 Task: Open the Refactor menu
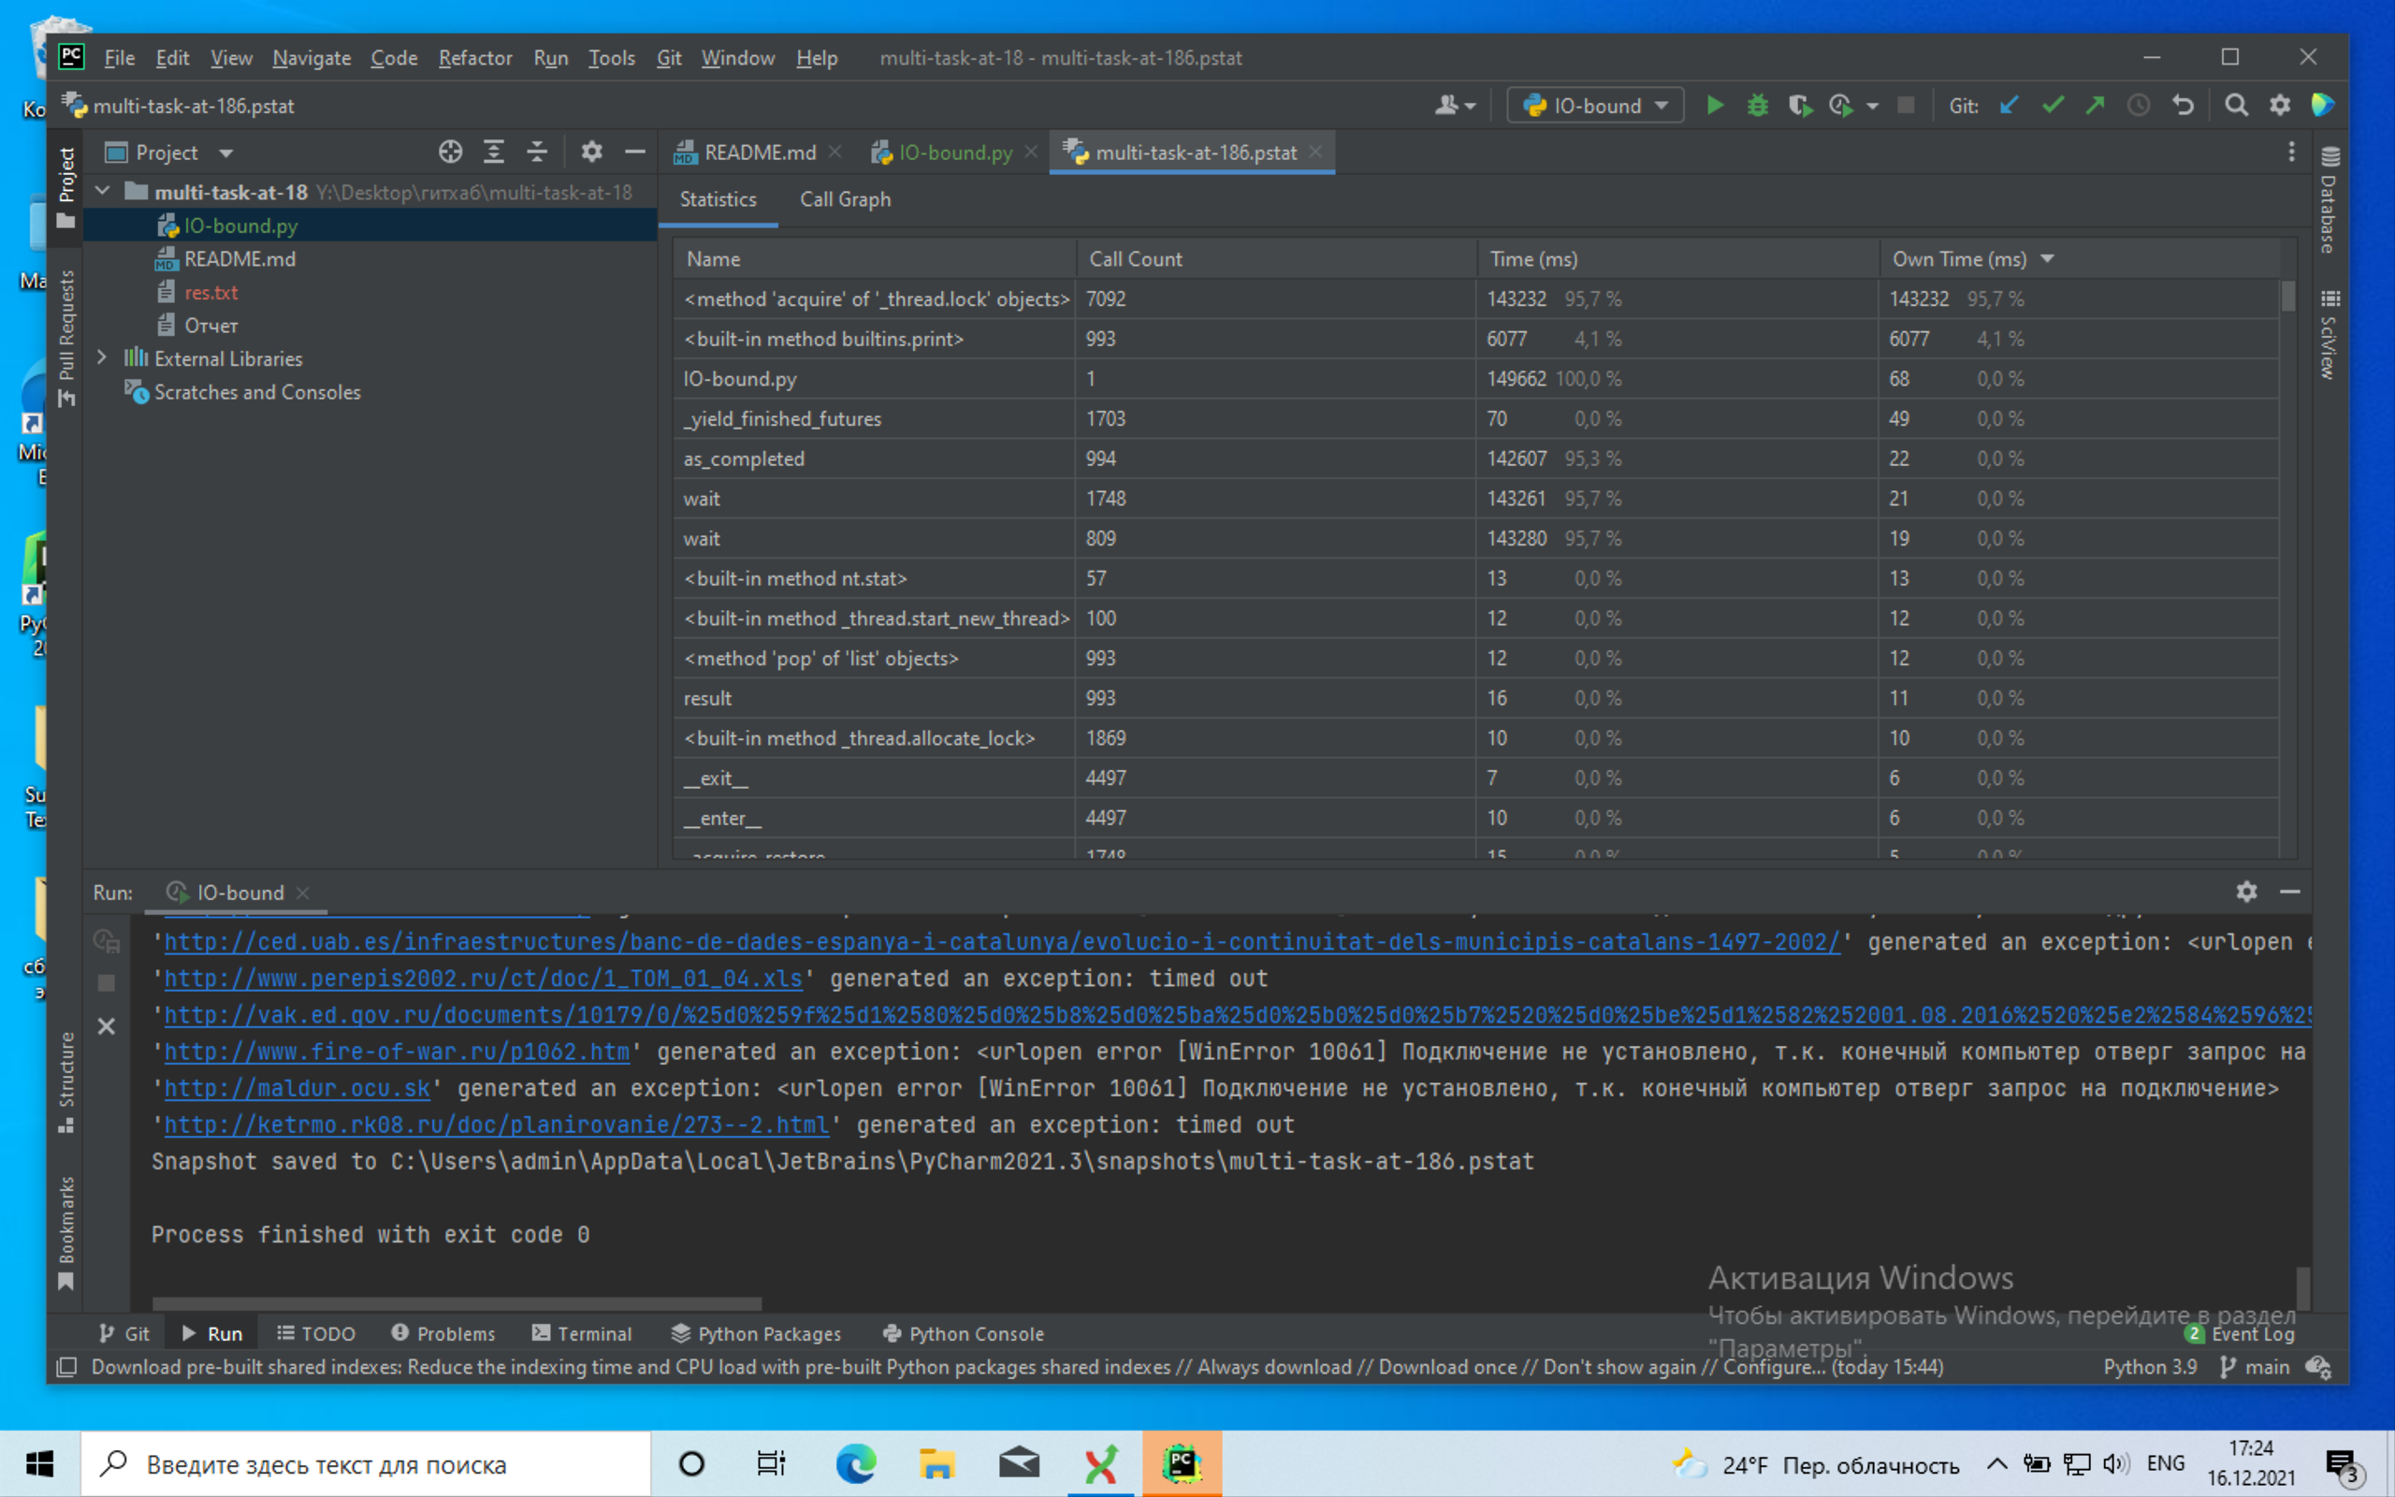475,58
